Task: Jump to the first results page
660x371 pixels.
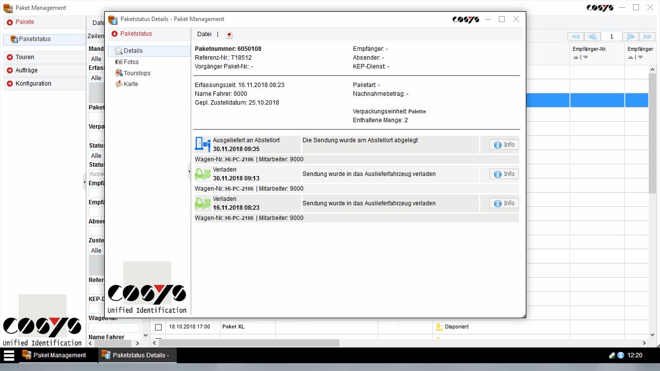Action: pyautogui.click(x=576, y=37)
